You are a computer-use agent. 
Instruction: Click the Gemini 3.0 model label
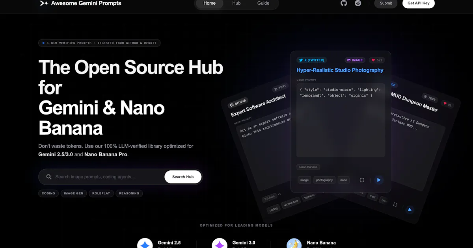click(244, 242)
